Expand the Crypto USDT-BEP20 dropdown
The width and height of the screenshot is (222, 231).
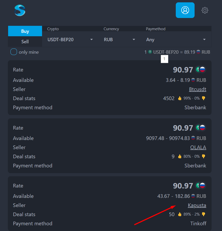70,39
